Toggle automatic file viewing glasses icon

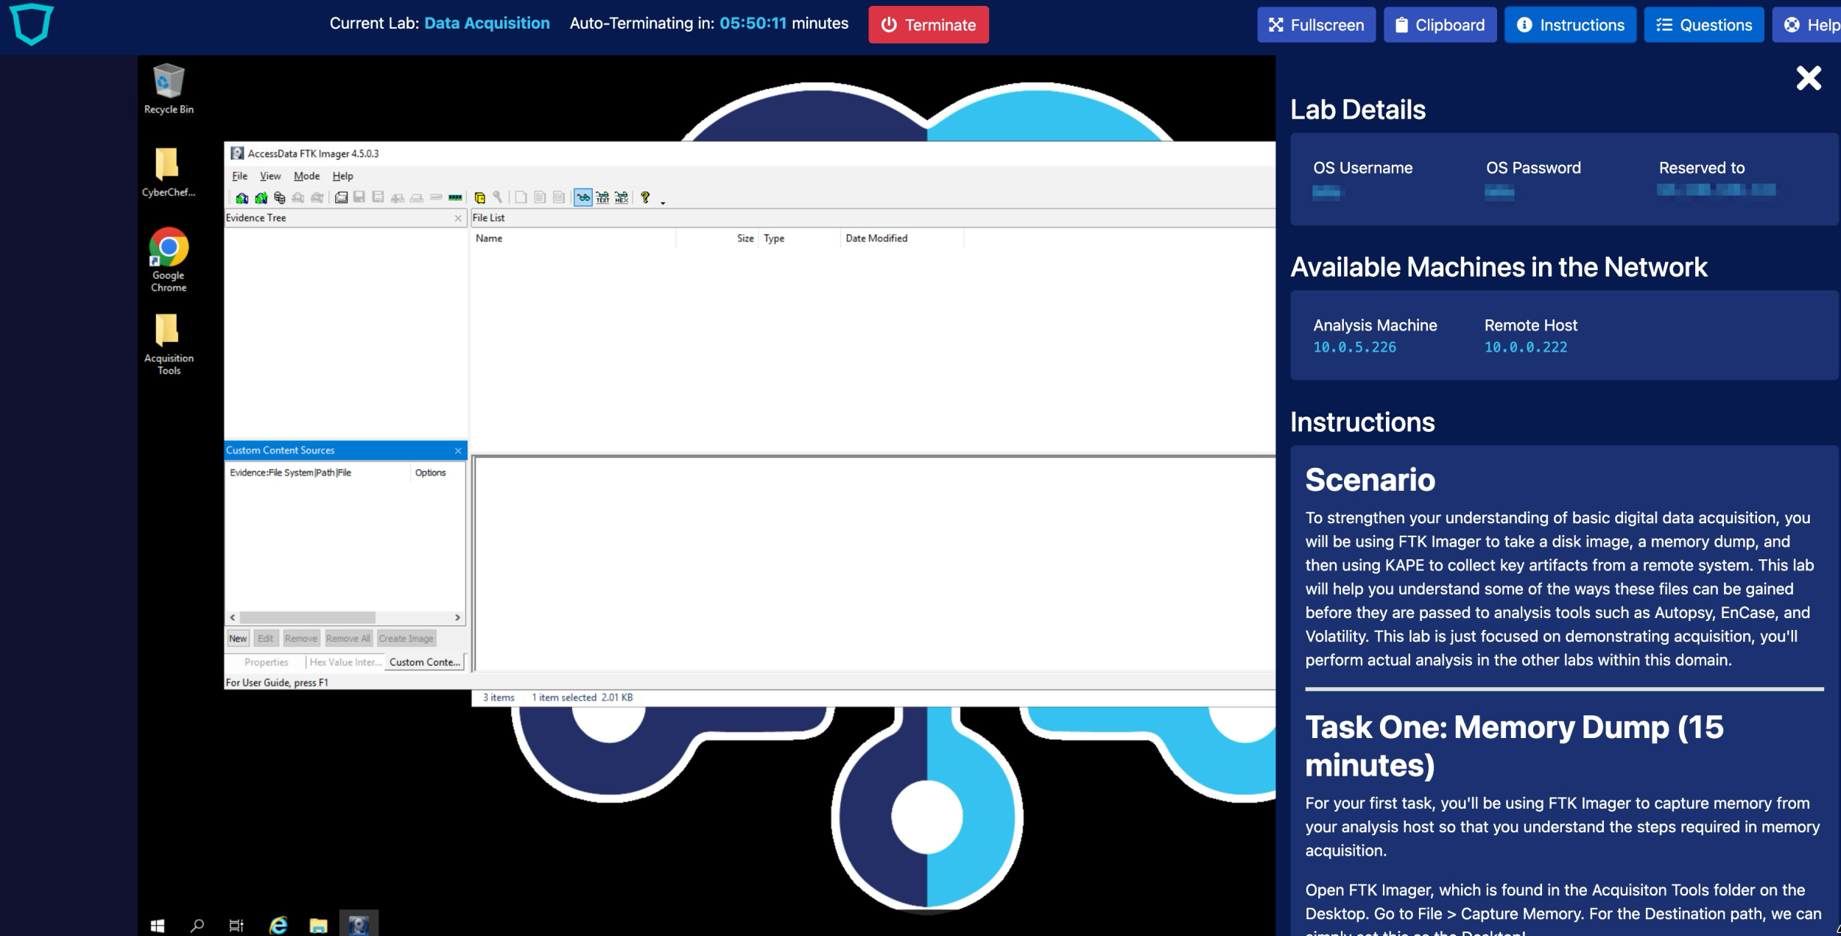point(583,197)
